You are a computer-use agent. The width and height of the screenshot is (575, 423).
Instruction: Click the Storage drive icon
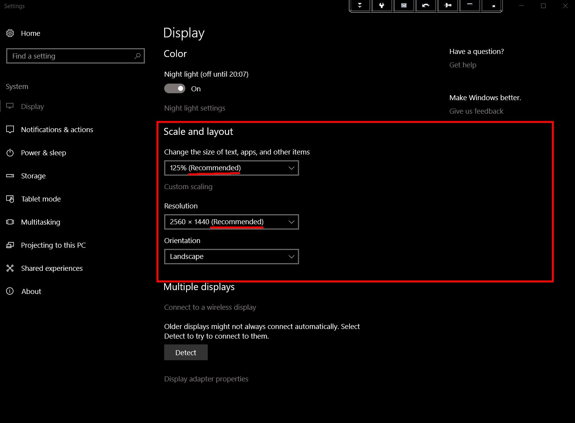click(10, 176)
